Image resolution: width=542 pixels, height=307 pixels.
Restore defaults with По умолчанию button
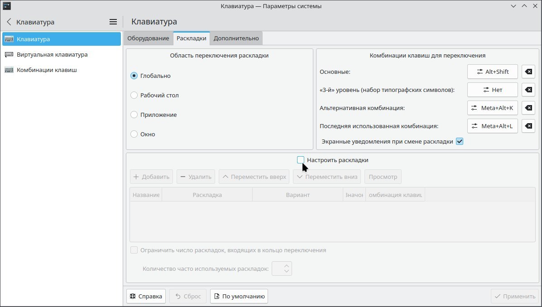239,296
